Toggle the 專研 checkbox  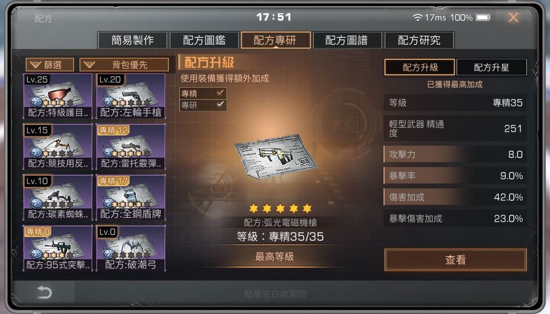[220, 105]
